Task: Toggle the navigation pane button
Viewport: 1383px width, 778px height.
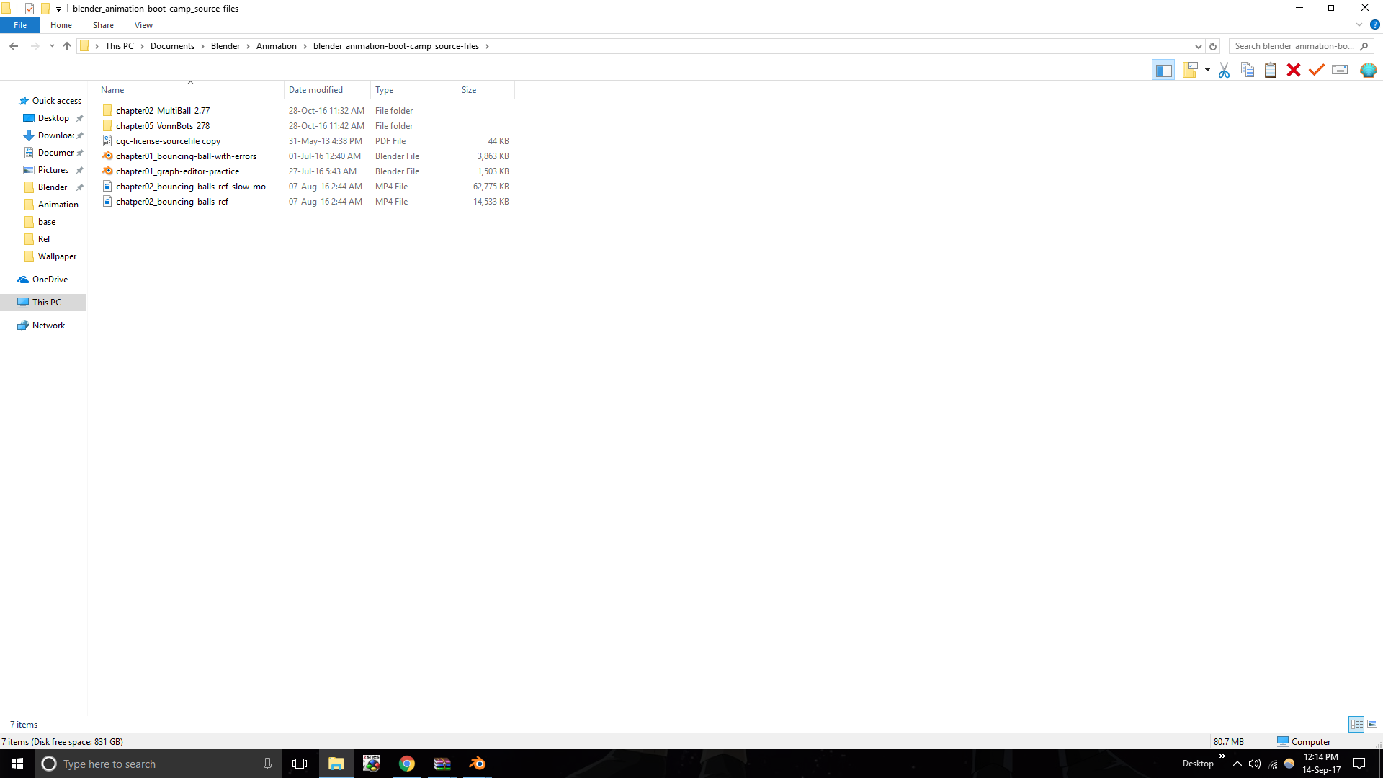Action: click(x=1163, y=70)
